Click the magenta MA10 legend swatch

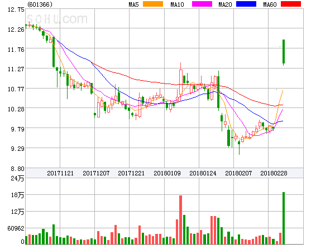click(202, 4)
